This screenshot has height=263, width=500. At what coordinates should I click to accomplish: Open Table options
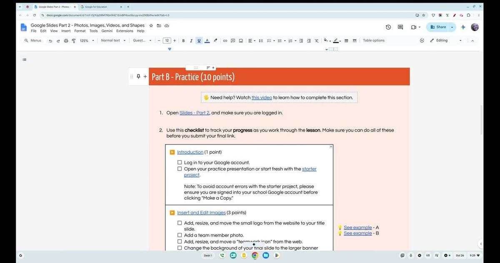click(374, 41)
